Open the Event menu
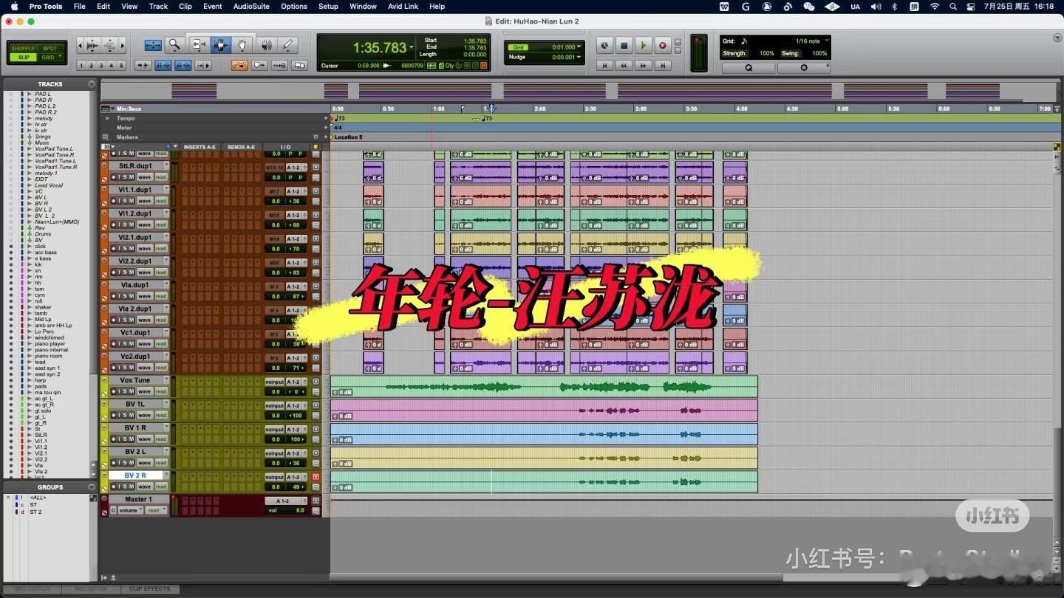The width and height of the screenshot is (1064, 598). tap(212, 6)
